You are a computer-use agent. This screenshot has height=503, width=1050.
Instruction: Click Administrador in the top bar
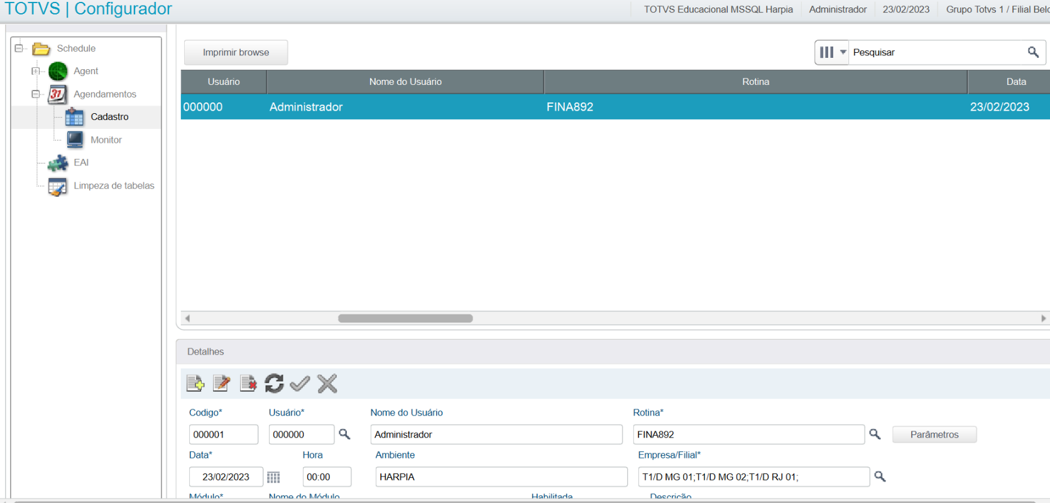point(838,9)
